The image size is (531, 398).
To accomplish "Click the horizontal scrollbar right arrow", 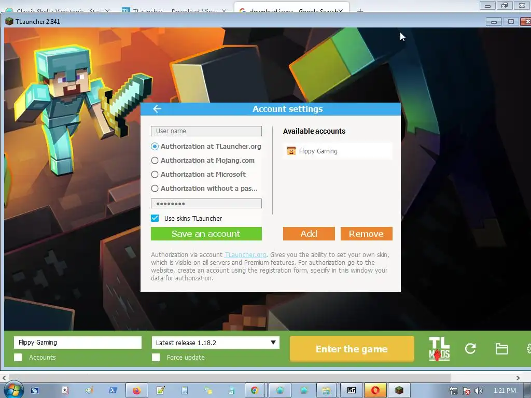I will (518, 378).
